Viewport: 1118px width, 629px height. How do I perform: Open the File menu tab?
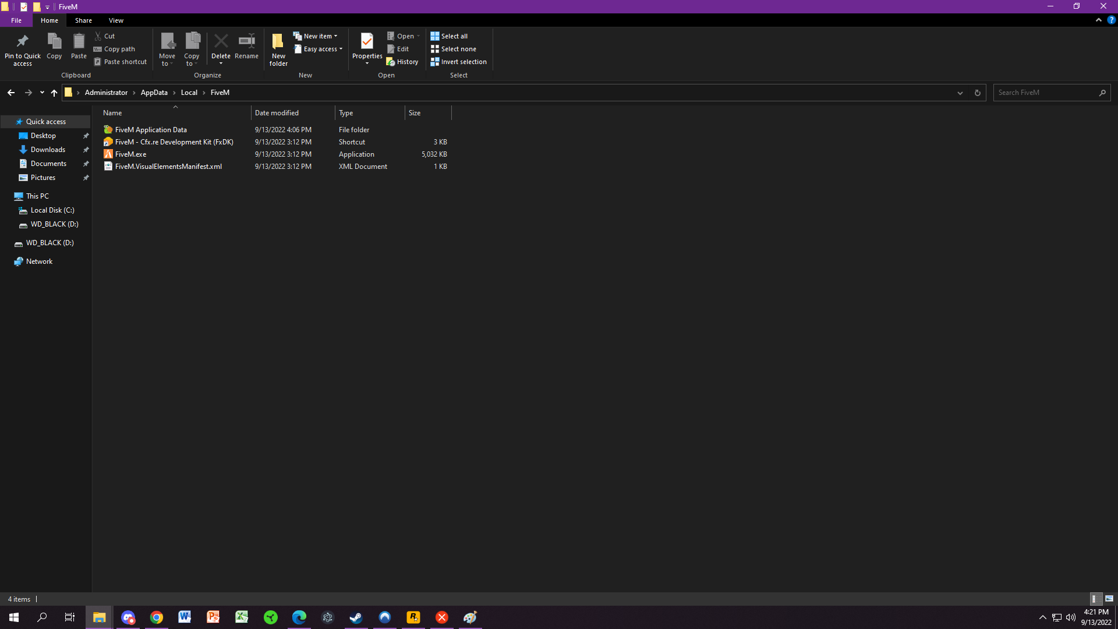tap(16, 20)
